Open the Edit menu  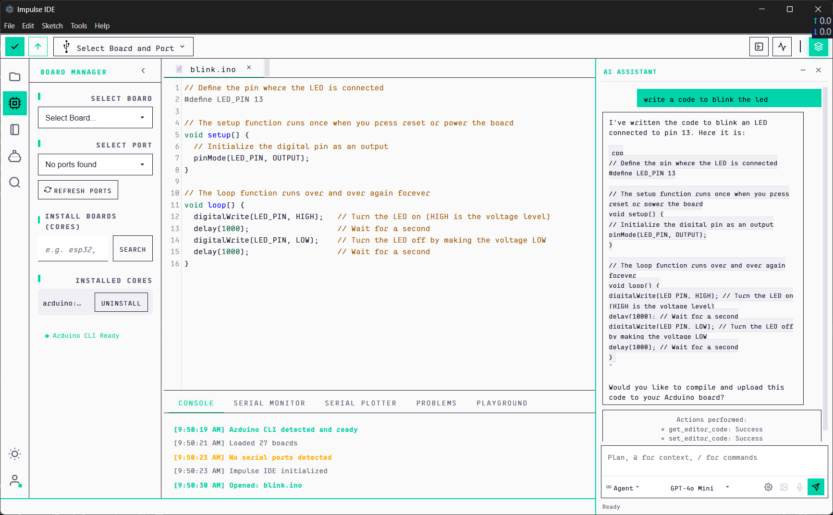pyautogui.click(x=28, y=26)
